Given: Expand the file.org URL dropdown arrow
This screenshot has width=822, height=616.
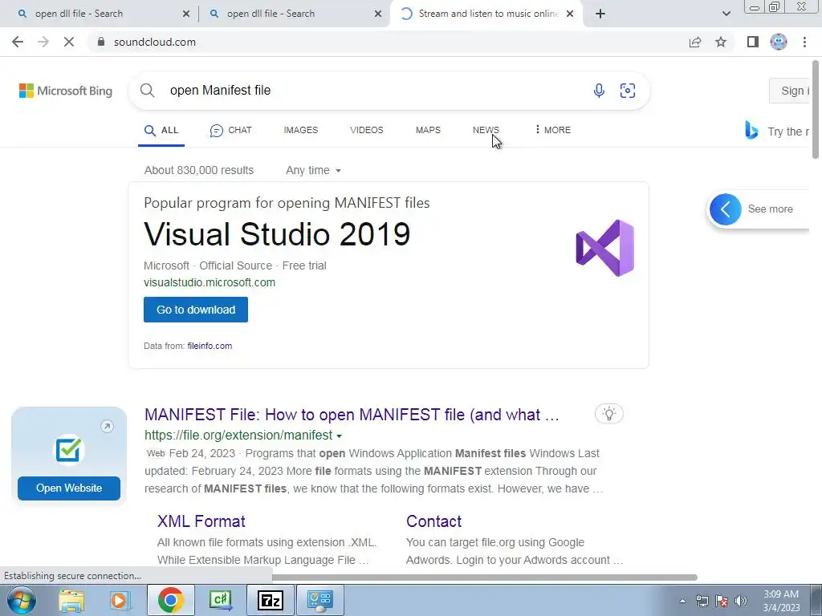Looking at the screenshot, I should pyautogui.click(x=340, y=436).
